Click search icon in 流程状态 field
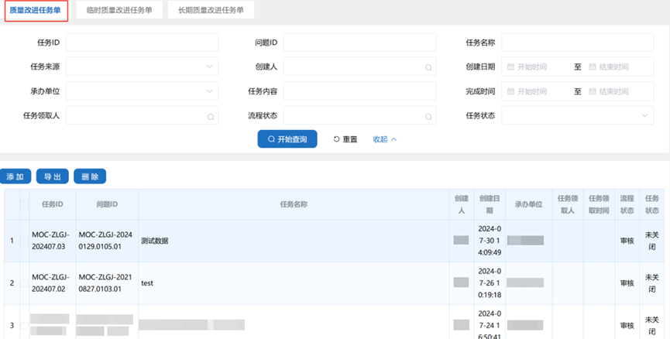 point(428,117)
